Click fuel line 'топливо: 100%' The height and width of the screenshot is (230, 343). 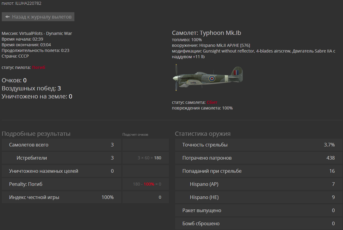[x=187, y=40]
